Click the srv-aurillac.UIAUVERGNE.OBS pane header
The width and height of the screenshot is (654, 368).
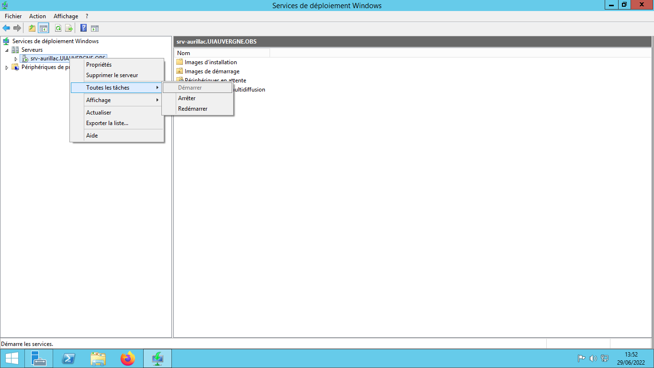tap(412, 42)
